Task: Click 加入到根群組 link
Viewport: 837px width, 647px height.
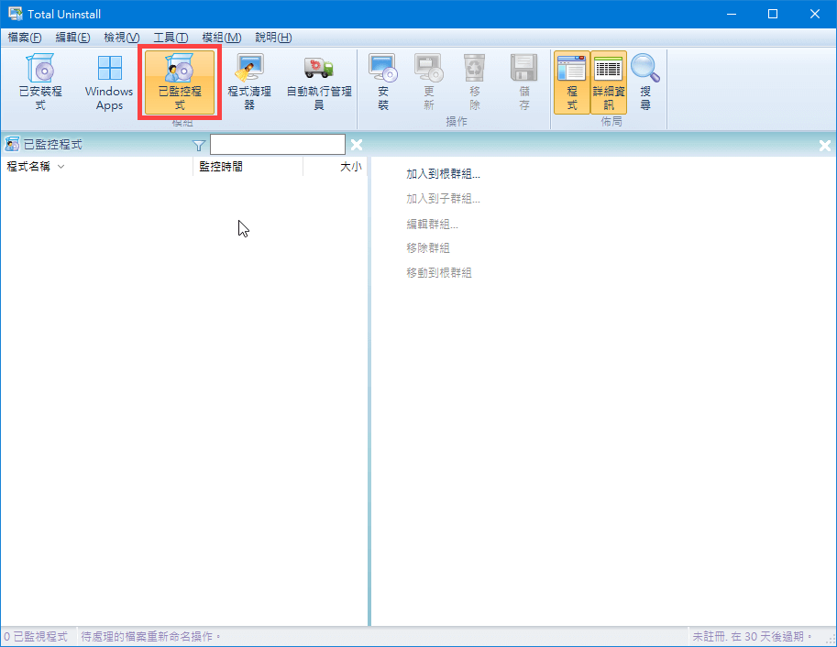Action: click(x=443, y=174)
